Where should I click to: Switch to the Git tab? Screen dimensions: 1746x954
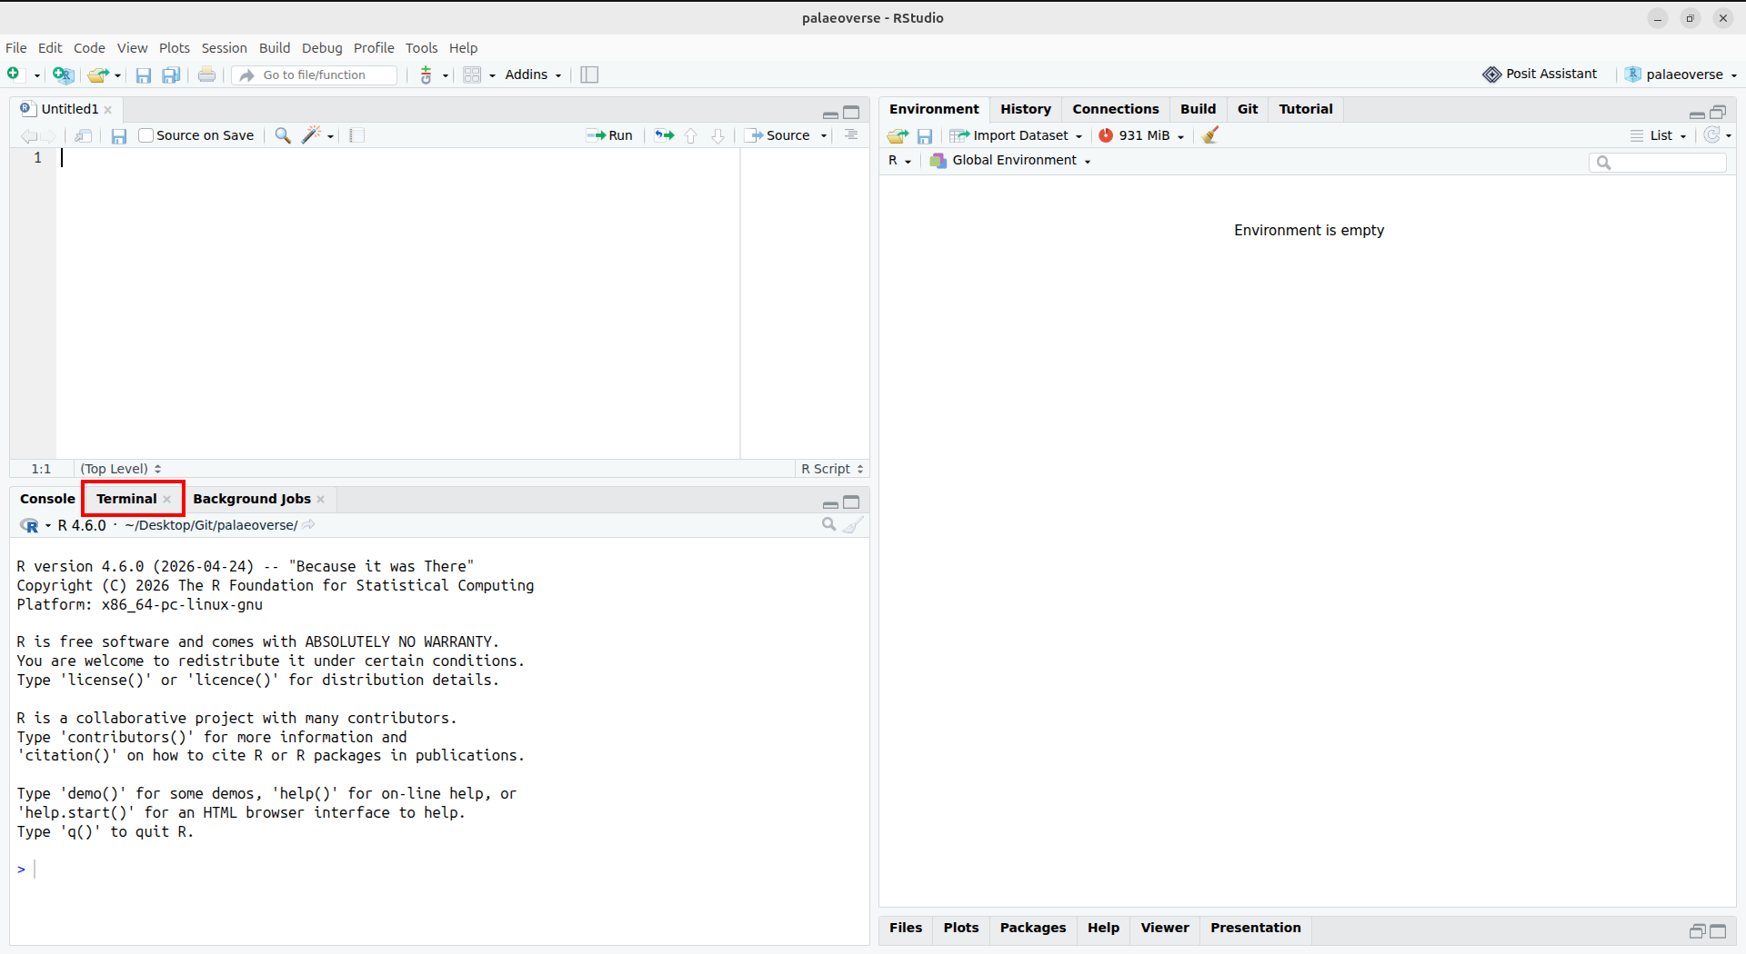(x=1248, y=109)
